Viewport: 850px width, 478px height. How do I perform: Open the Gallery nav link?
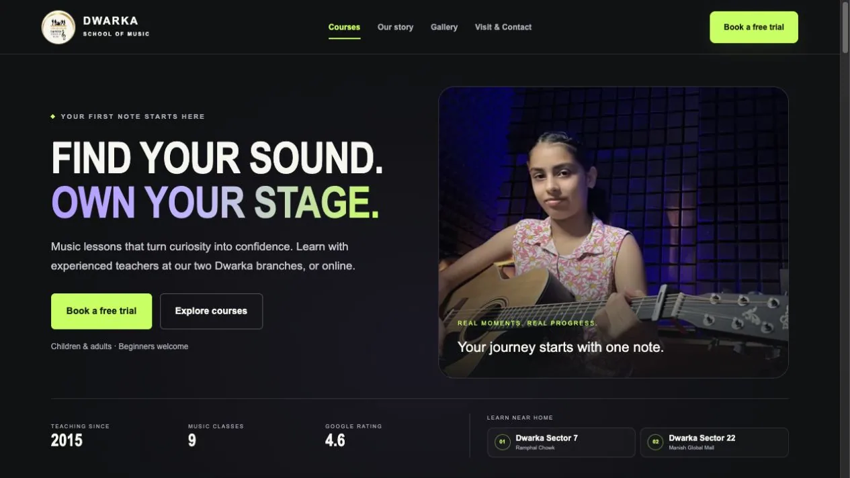pos(444,28)
